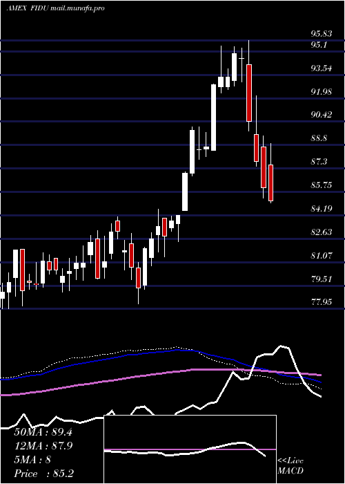Click the 5MA value readout

pyautogui.click(x=32, y=460)
